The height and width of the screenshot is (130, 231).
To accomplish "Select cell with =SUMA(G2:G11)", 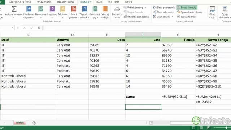I will point(178,97).
